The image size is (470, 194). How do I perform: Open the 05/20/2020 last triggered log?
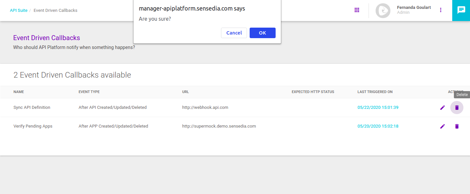378,126
